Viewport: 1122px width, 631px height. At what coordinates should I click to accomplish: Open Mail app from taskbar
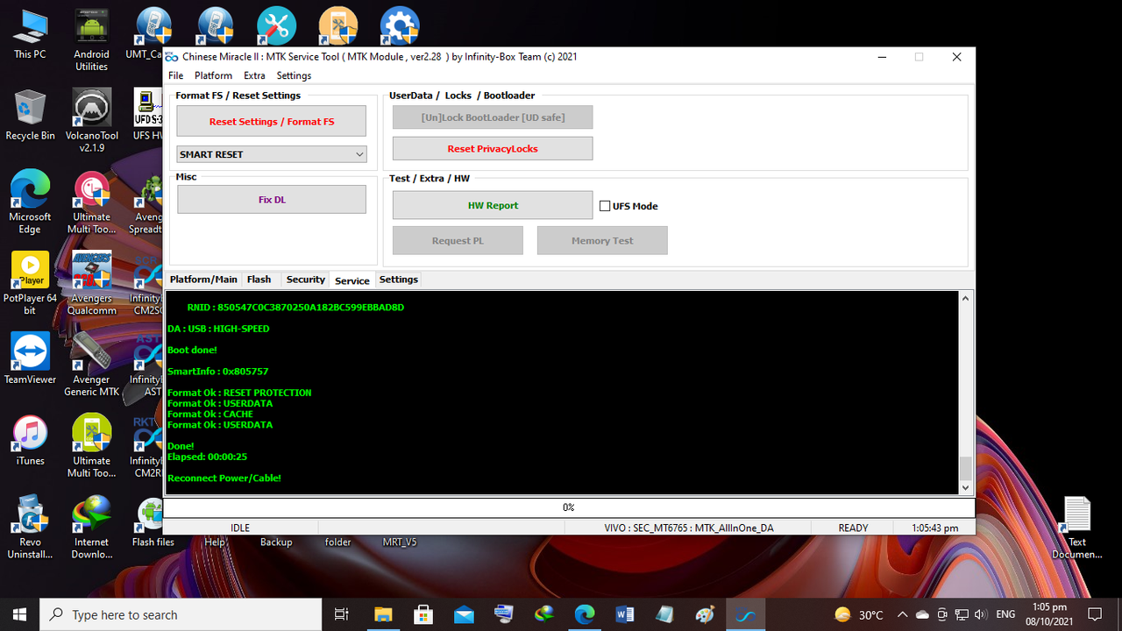(x=463, y=614)
